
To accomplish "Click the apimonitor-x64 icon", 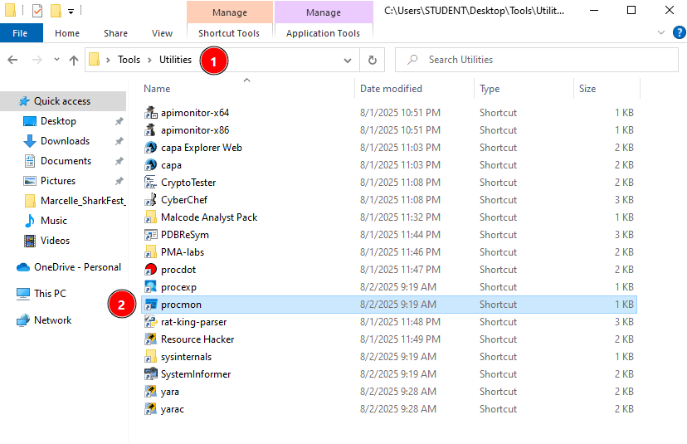I will 150,113.
